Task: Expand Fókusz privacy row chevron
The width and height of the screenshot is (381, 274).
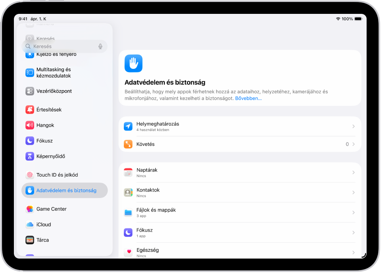Action: tap(354, 232)
